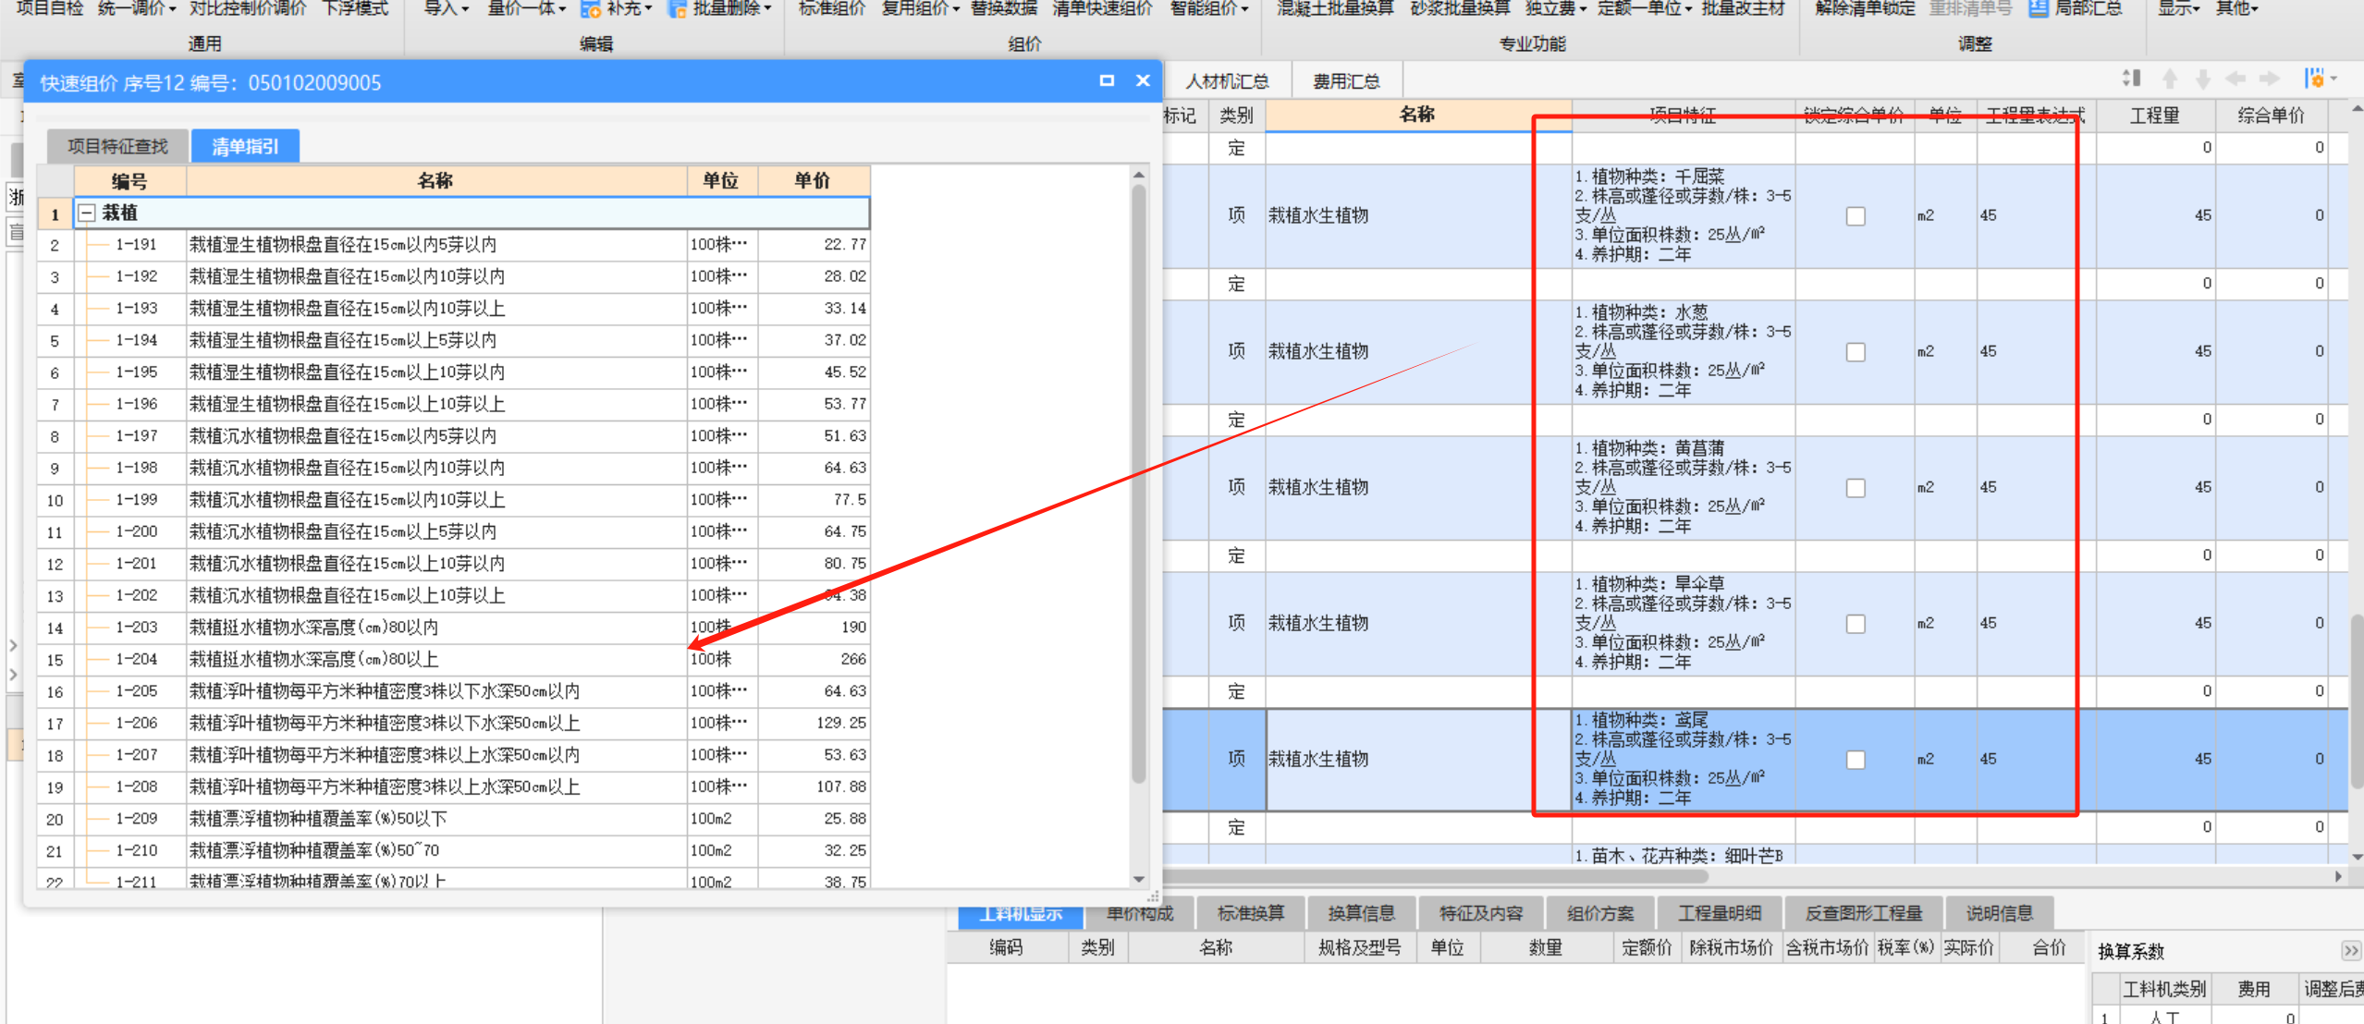Click the main table horizontal scrollbar
This screenshot has width=2364, height=1024.
click(1436, 875)
